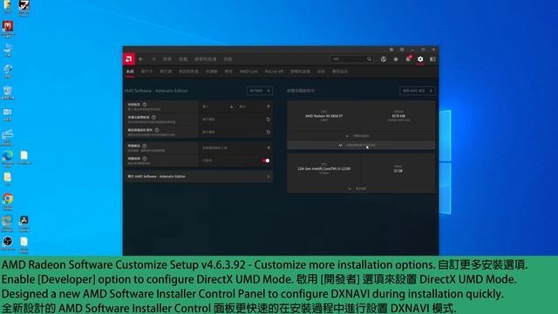Viewport: 558px width, 314px height.
Task: Click the 32 GB RAM value
Action: pyautogui.click(x=398, y=171)
